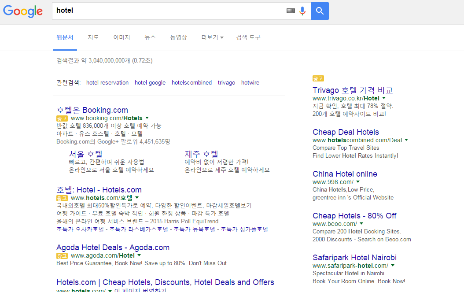Open Cheap Hotels - 80% Off ad
Viewport: 464px width, 292px height.
coord(354,216)
